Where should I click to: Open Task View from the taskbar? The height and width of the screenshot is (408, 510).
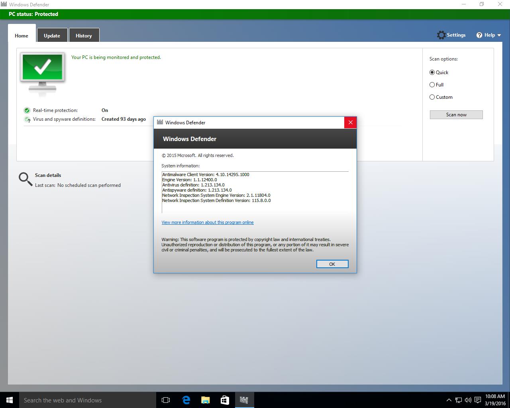pos(166,400)
